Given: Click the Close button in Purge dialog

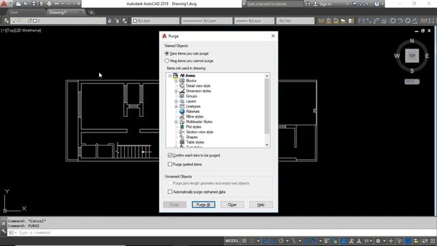Looking at the screenshot, I should (232, 204).
